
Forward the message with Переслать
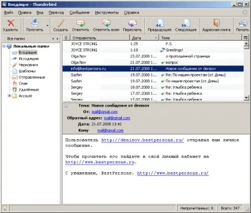point(132,25)
